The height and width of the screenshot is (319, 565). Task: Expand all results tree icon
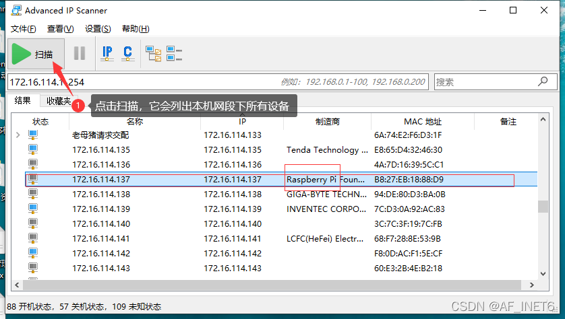(154, 54)
